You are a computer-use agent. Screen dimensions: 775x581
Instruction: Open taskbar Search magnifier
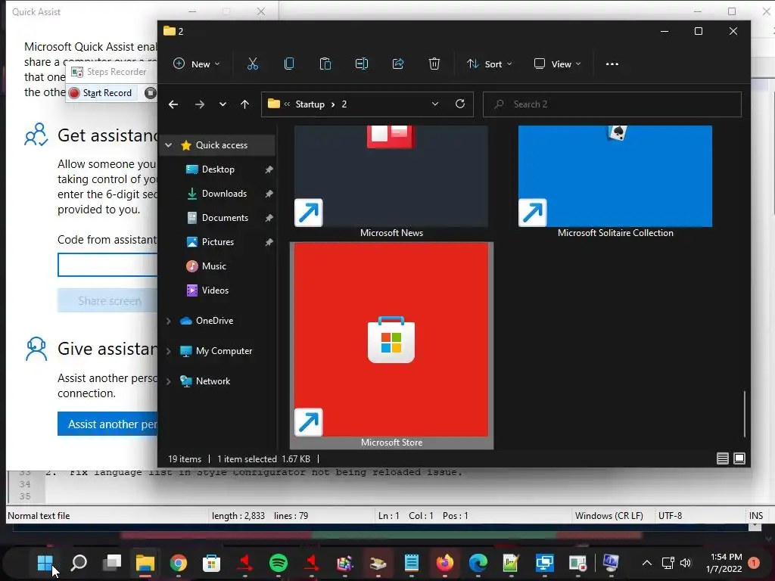point(79,562)
